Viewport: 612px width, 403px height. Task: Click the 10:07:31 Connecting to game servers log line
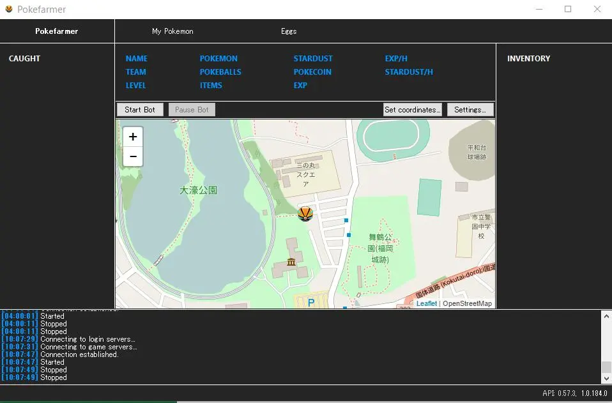point(69,347)
